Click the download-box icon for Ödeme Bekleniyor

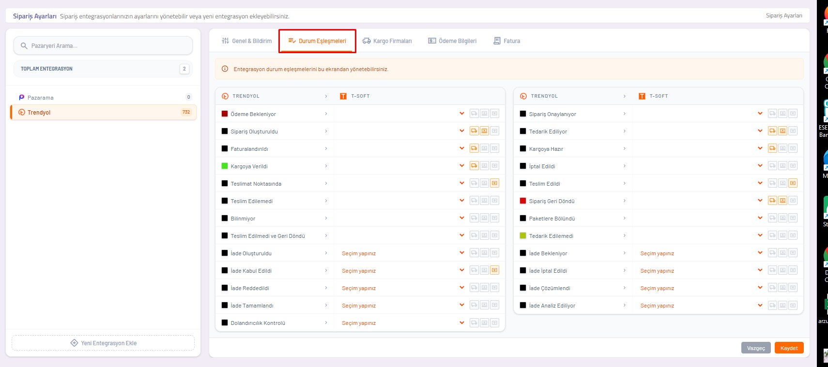(494, 114)
